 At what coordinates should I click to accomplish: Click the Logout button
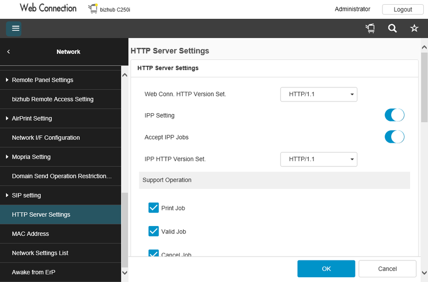pyautogui.click(x=403, y=9)
